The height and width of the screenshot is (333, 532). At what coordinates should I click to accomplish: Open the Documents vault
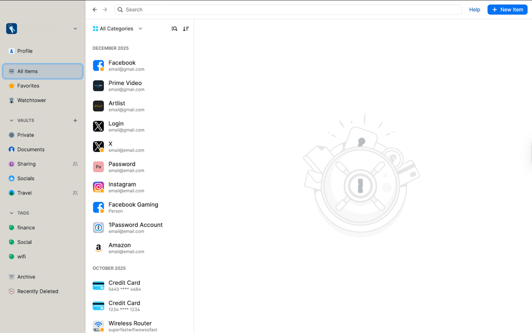click(x=43, y=150)
